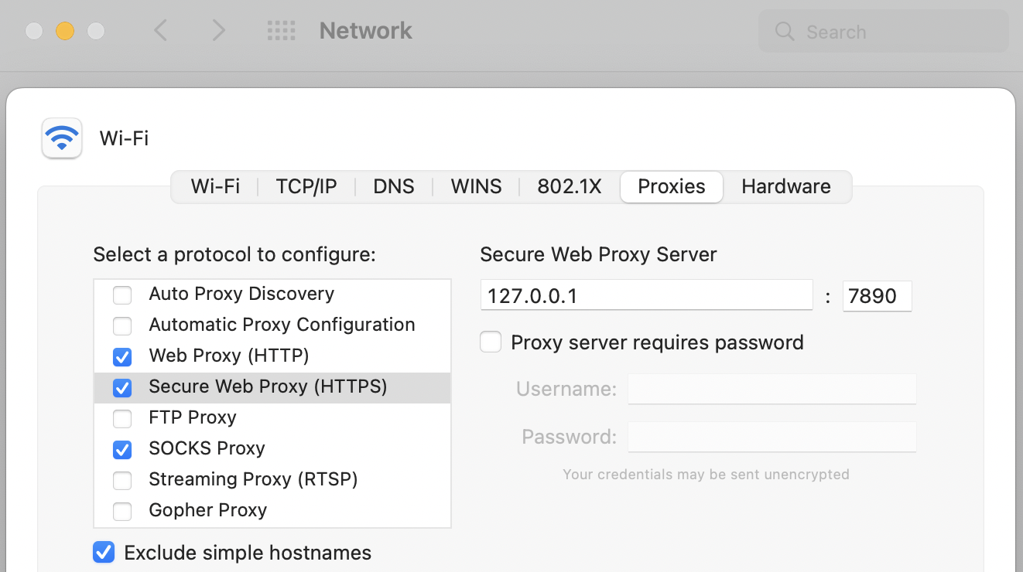Disable Web Proxy (HTTP)

[x=121, y=356]
